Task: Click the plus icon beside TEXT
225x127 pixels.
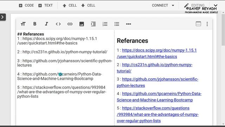Action: point(40,6)
